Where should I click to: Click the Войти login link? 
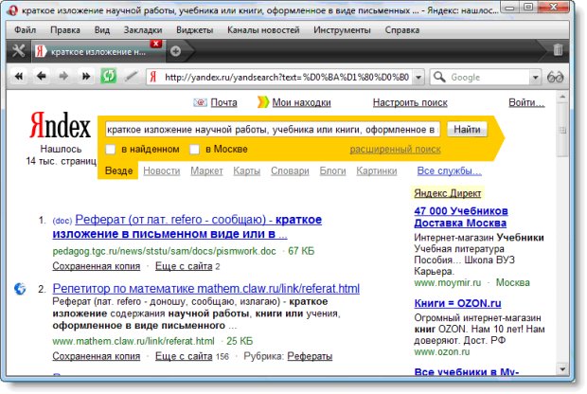coord(526,102)
